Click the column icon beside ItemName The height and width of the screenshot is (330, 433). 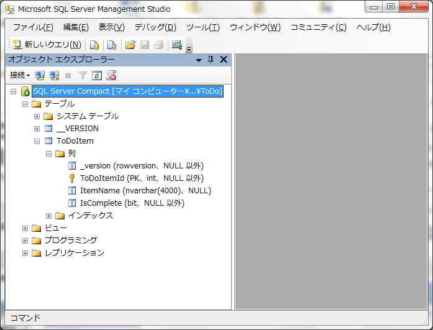point(72,191)
